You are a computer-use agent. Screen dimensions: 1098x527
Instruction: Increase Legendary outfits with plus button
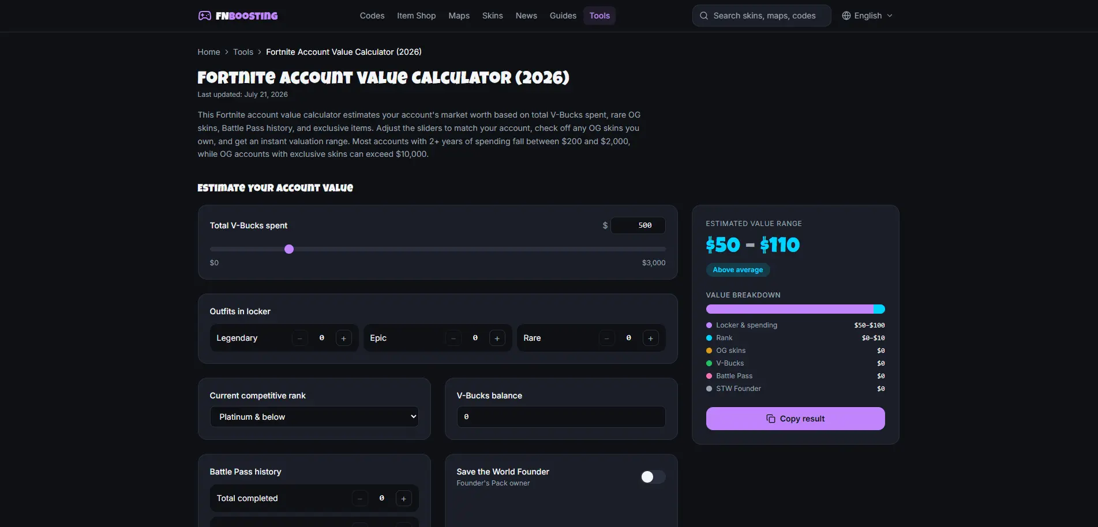pos(344,338)
